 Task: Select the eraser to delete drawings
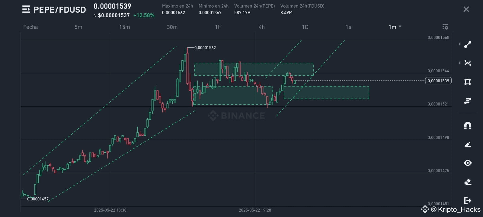468,182
